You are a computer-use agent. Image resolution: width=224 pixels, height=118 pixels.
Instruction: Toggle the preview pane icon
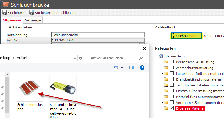pos(132,68)
